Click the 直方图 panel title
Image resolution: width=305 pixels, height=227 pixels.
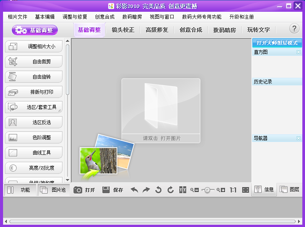point(261,52)
